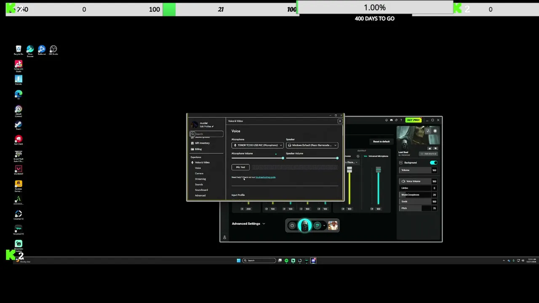Like the Lost Soul voice

point(430,148)
